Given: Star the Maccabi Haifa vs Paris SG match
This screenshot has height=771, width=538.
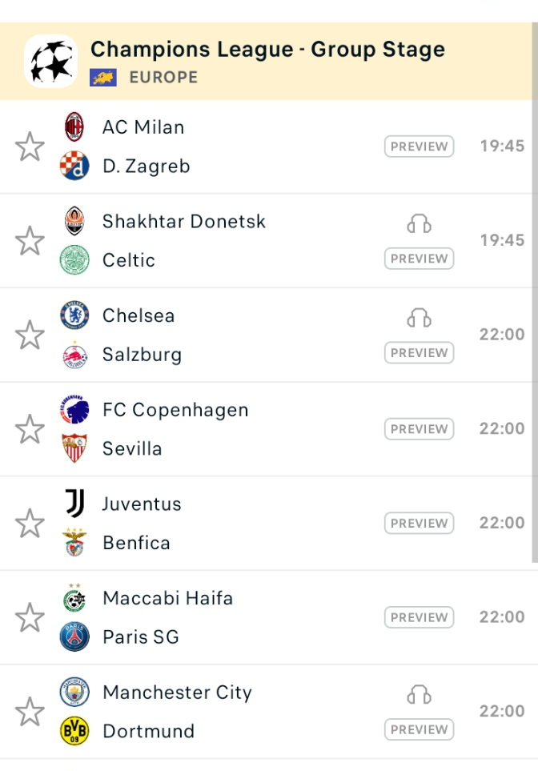Looking at the screenshot, I should tap(30, 617).
